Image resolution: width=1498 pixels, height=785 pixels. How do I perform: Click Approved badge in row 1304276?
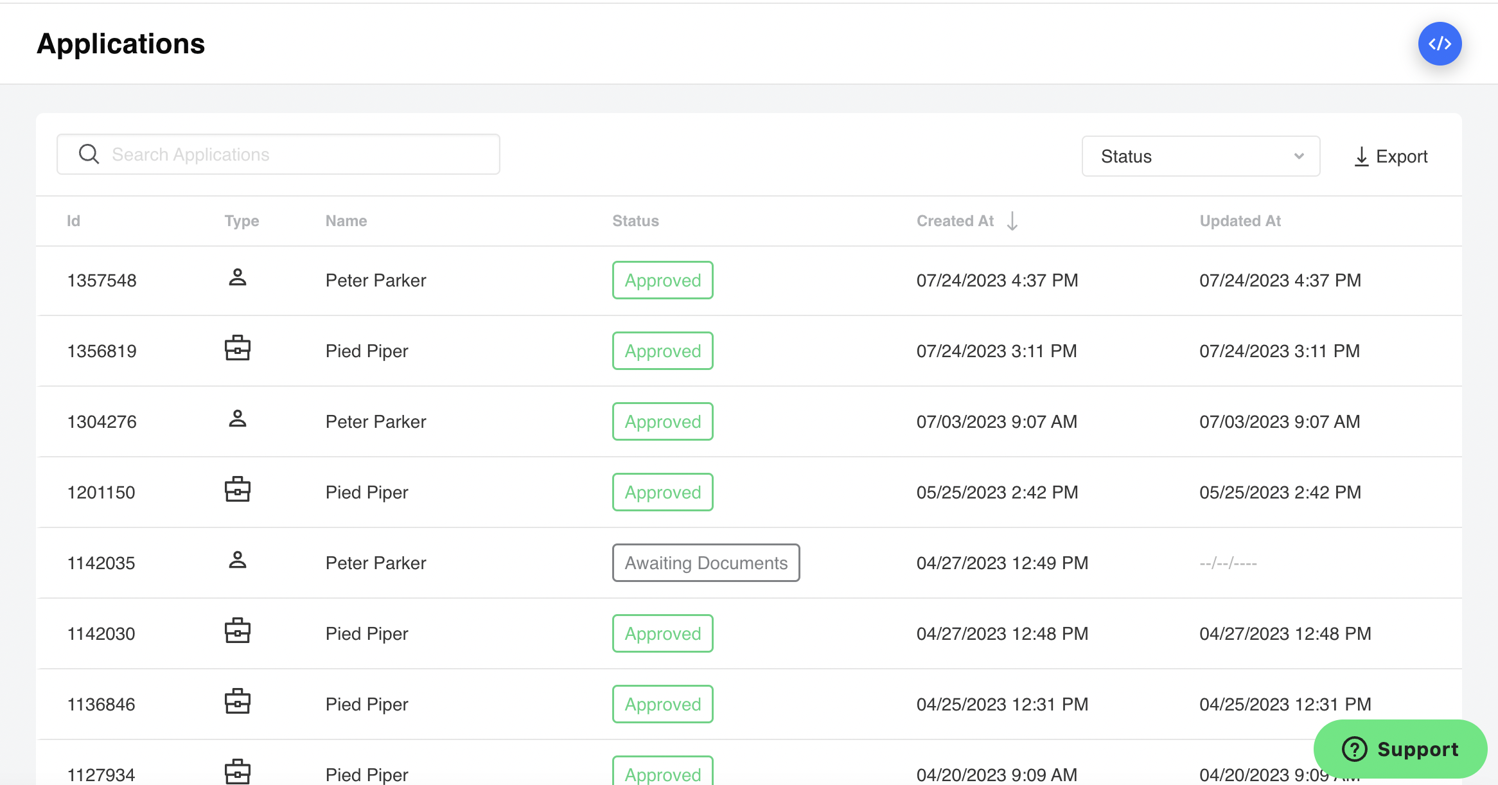[x=662, y=421]
